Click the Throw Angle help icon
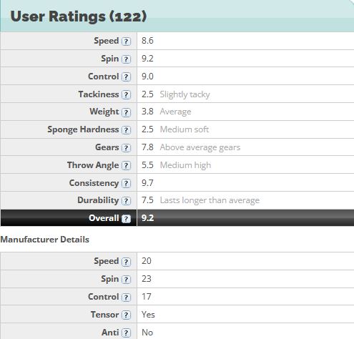 (126, 166)
